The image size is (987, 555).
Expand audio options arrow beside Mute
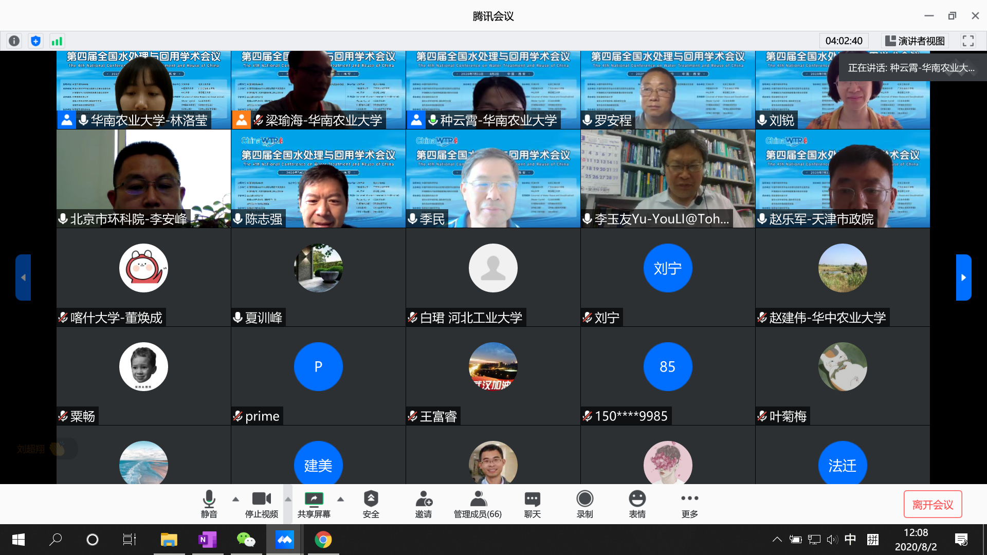[x=235, y=499]
